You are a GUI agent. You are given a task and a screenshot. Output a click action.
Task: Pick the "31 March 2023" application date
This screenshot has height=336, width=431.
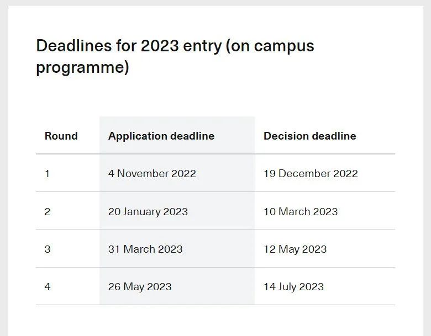click(145, 249)
